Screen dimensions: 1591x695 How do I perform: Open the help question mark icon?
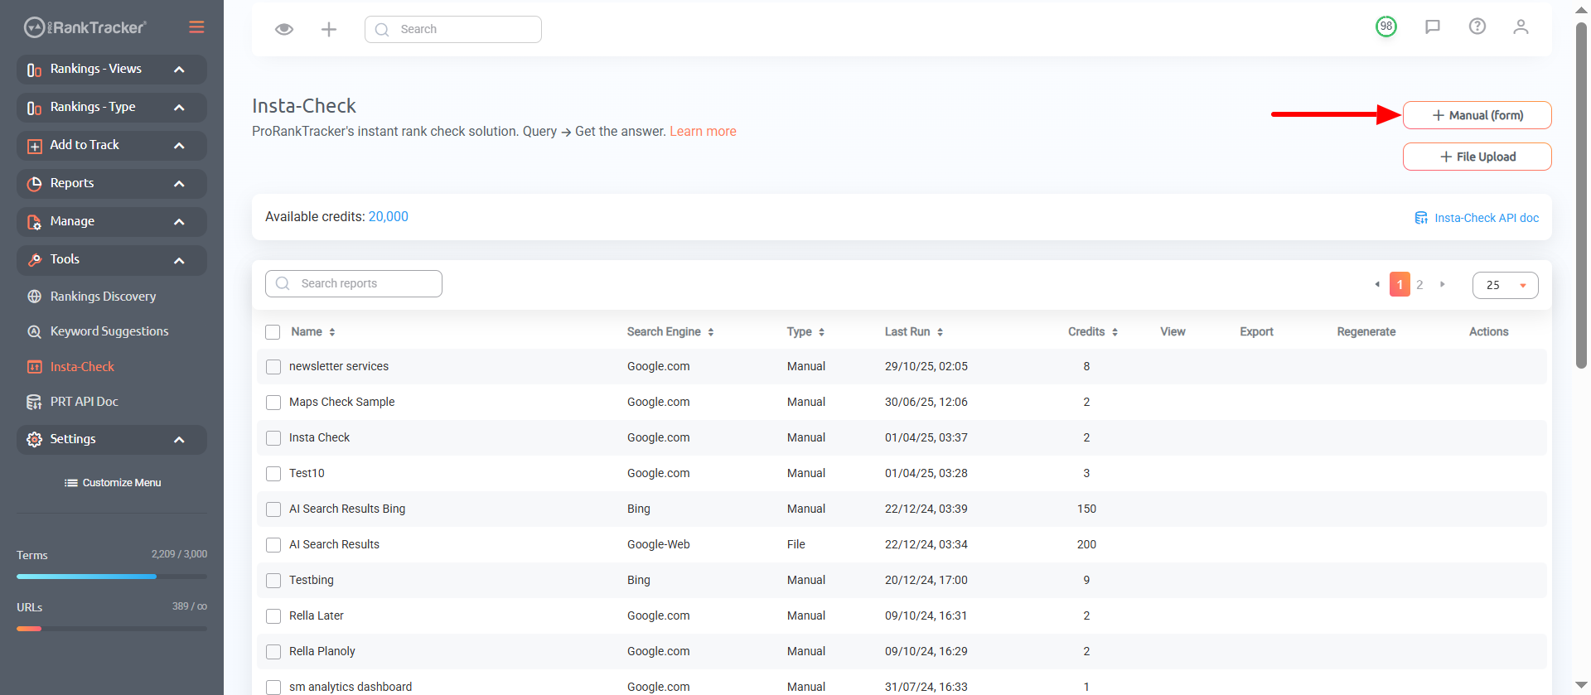click(x=1477, y=27)
